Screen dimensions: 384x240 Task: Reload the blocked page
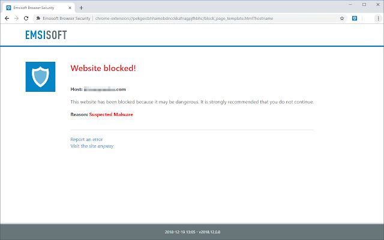coord(26,19)
